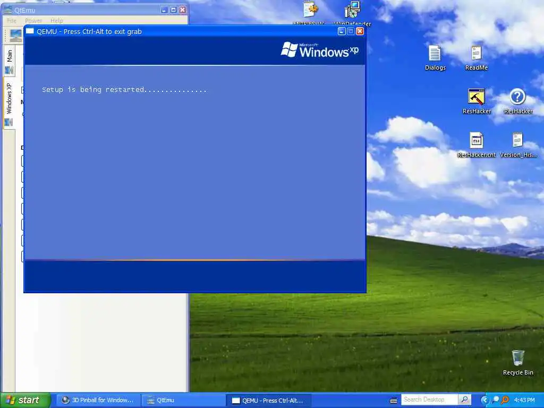Click the QEMU title bar text
The height and width of the screenshot is (408, 544).
(x=89, y=31)
